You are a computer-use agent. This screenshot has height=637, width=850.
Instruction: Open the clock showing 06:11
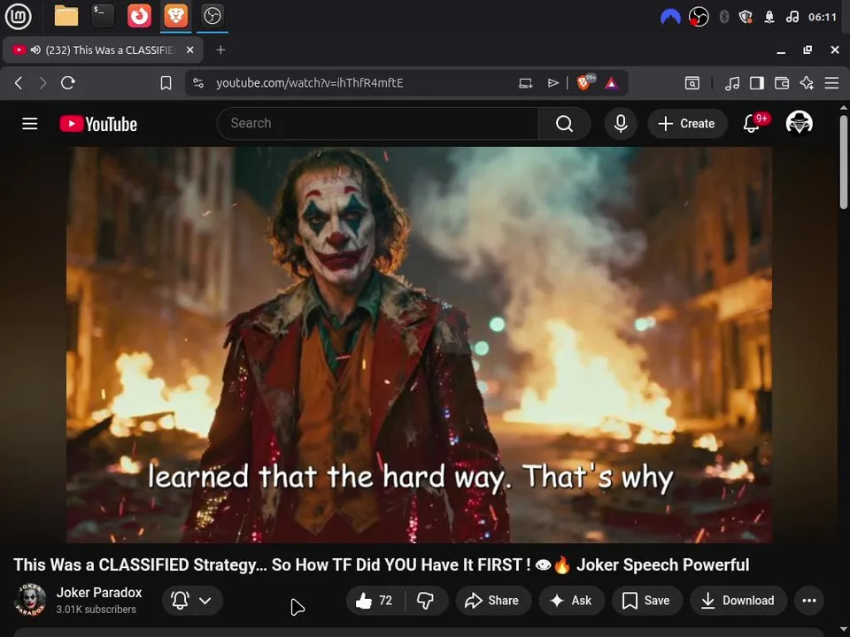[x=823, y=18]
